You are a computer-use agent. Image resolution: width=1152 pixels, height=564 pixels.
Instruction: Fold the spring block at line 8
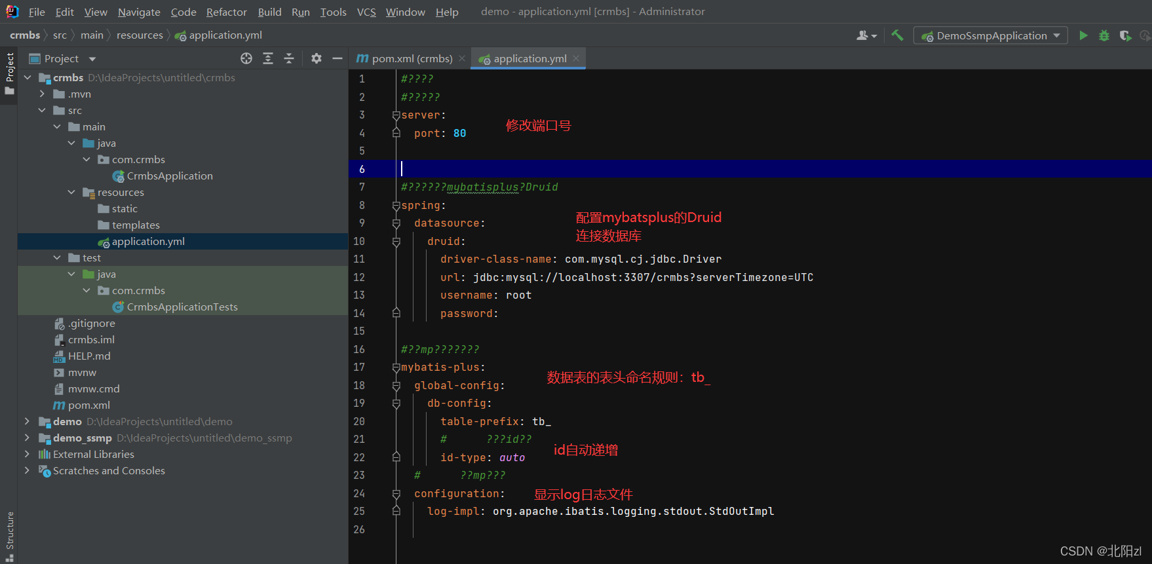coord(396,206)
